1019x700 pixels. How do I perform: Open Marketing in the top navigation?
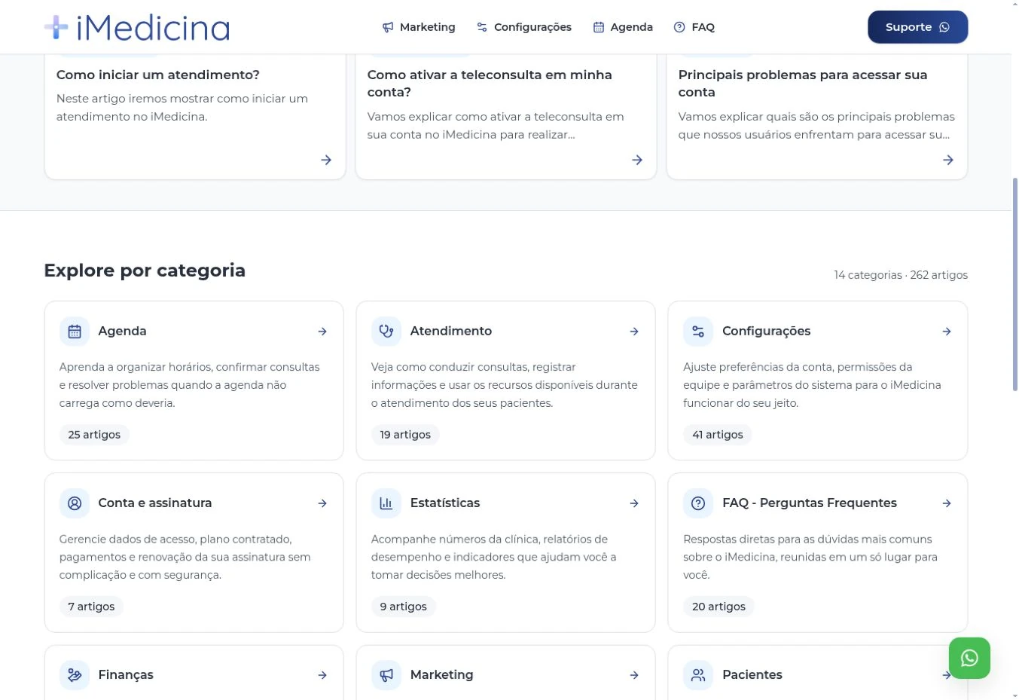click(x=419, y=27)
